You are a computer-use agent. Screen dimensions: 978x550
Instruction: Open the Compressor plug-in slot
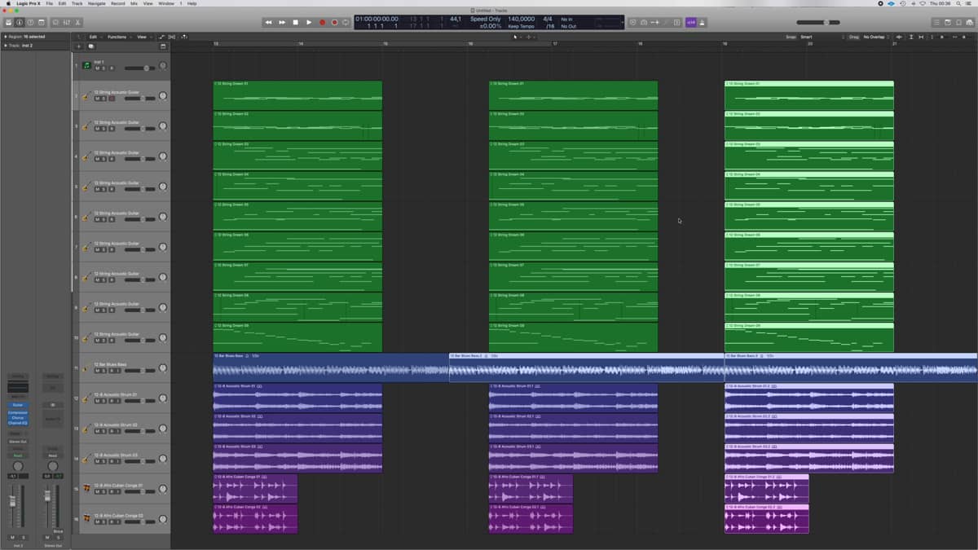(x=18, y=413)
